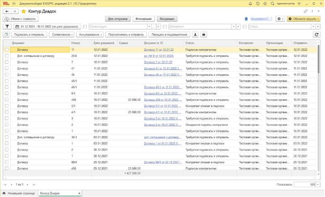Viewport: 325px width, 197px height.
Task: Tick checkbox for Договор number 47
Action: tap(6, 68)
